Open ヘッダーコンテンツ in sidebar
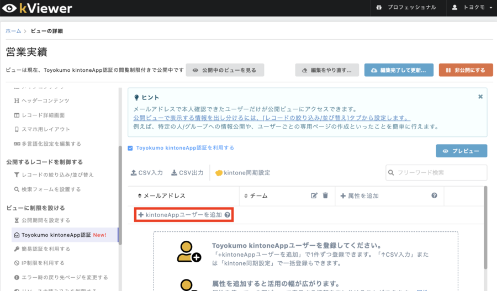The image size is (497, 291). click(41, 101)
